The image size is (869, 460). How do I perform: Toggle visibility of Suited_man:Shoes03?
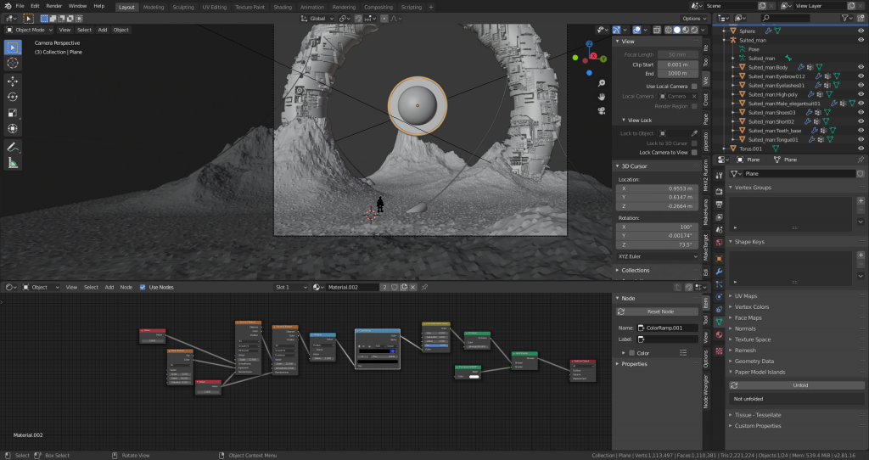pyautogui.click(x=861, y=113)
